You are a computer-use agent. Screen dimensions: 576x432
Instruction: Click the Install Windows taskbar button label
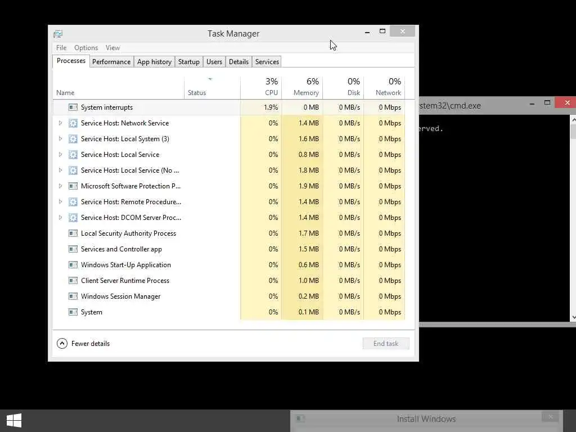(426, 418)
